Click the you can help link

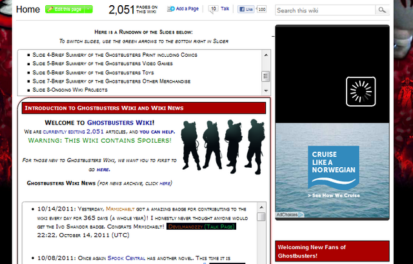(x=157, y=132)
